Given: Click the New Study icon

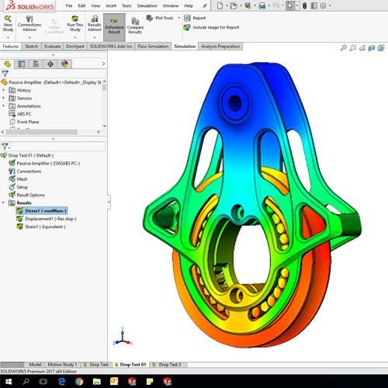Looking at the screenshot, I should pyautogui.click(x=8, y=24).
